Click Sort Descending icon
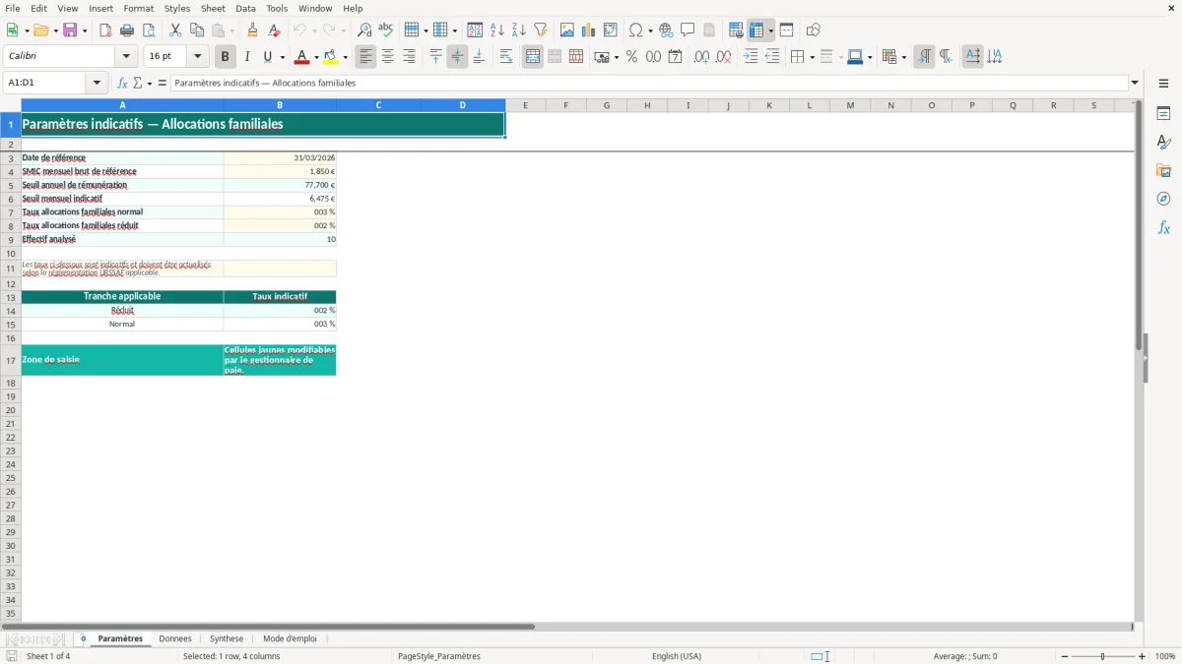 click(x=519, y=30)
